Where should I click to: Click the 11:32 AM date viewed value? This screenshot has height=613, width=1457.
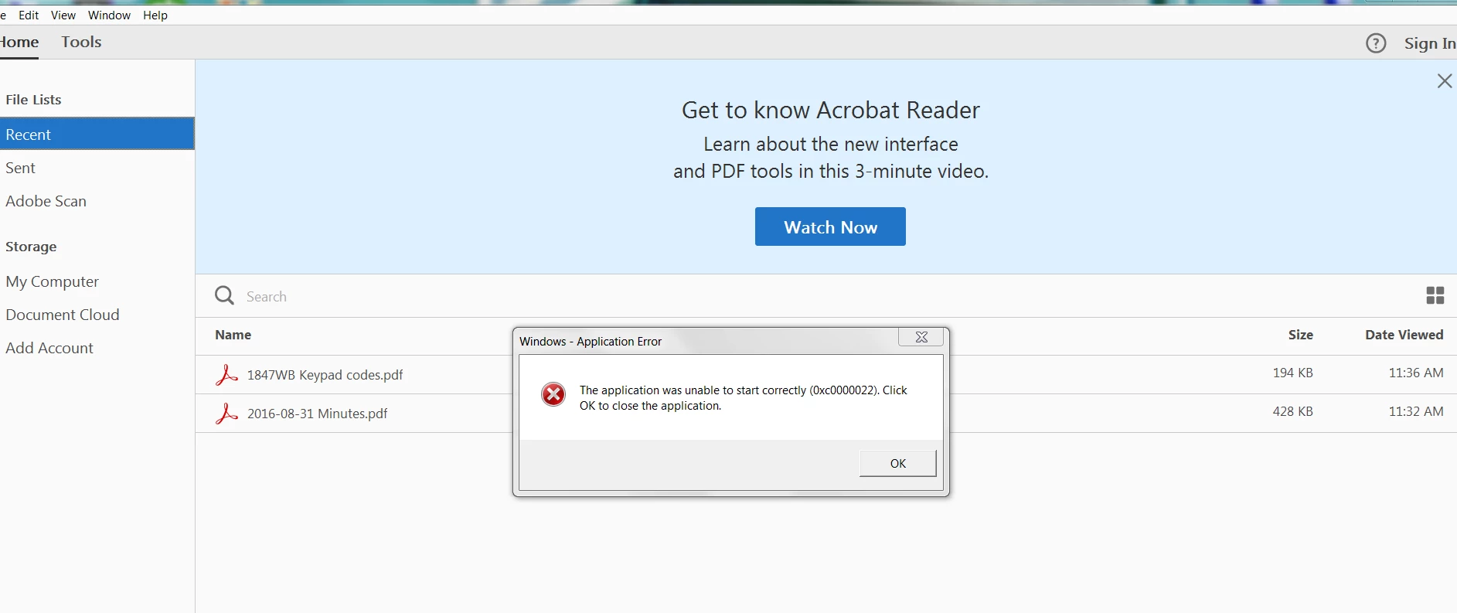1415,411
